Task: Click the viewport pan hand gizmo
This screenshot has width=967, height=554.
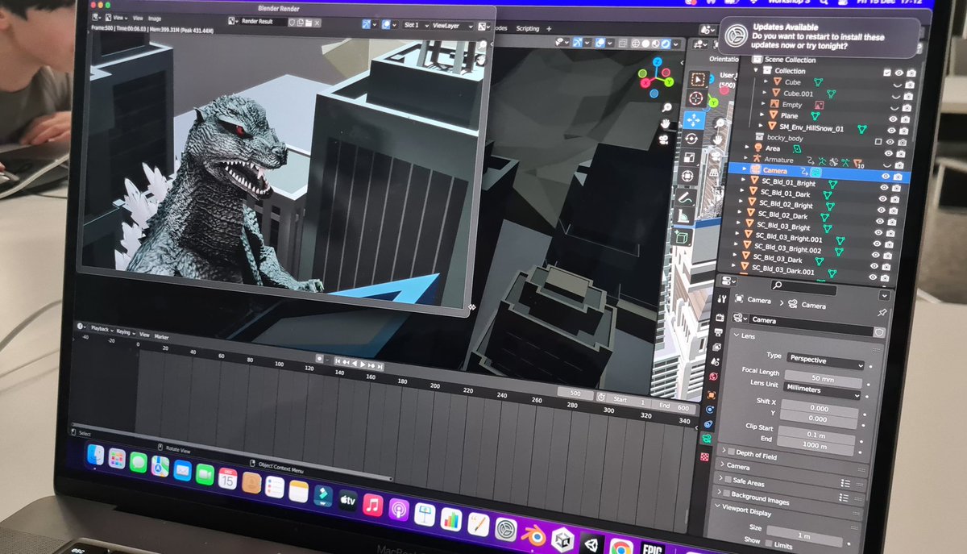Action: click(666, 123)
